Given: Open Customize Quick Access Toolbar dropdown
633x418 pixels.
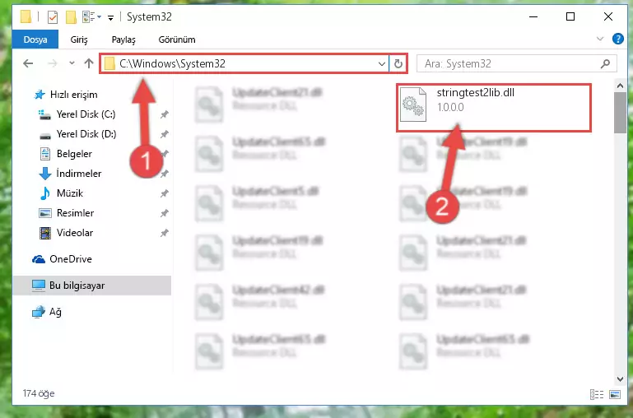Looking at the screenshot, I should 110,17.
